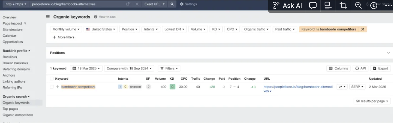This screenshot has width=393, height=123.
Task: Select all keywords header checkbox
Action: 52,79
